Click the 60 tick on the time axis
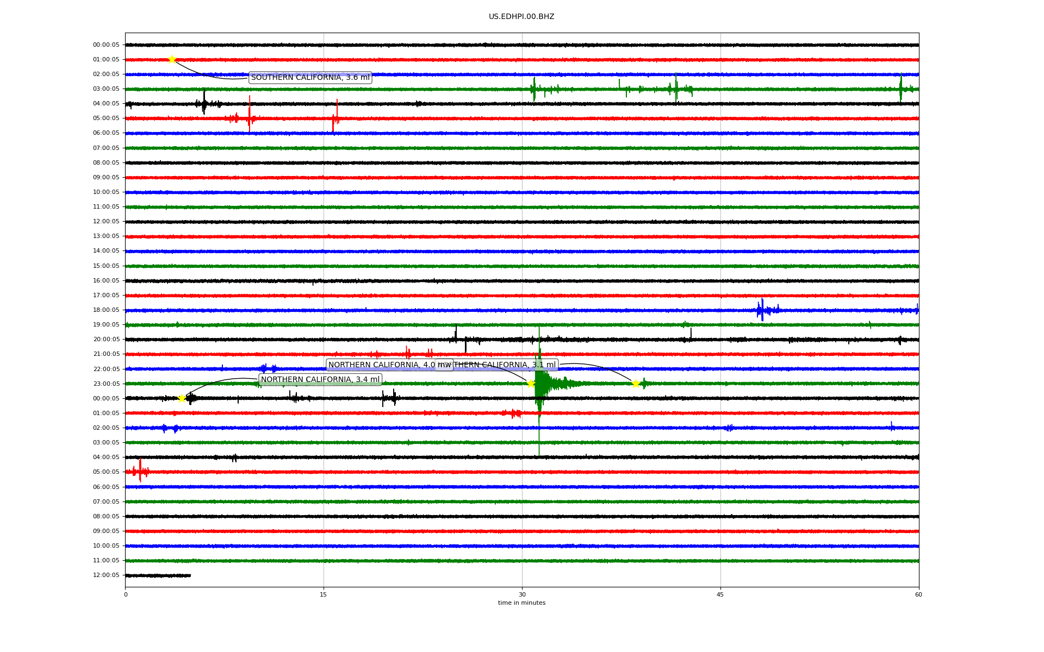The width and height of the screenshot is (1044, 652). pyautogui.click(x=918, y=594)
